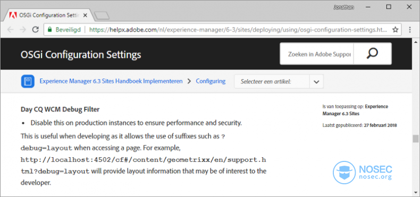Click the chevron arrow of the article selector
This screenshot has width=420, height=197.
[x=317, y=82]
